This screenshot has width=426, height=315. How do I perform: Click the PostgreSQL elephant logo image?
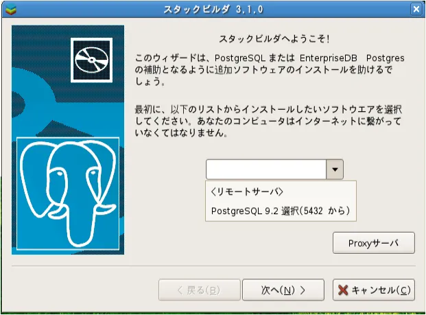click(68, 194)
